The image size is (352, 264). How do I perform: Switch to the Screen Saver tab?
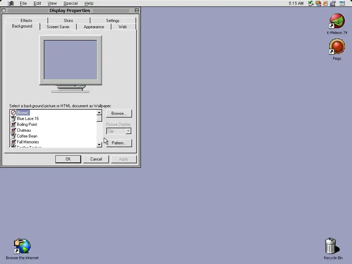[58, 27]
